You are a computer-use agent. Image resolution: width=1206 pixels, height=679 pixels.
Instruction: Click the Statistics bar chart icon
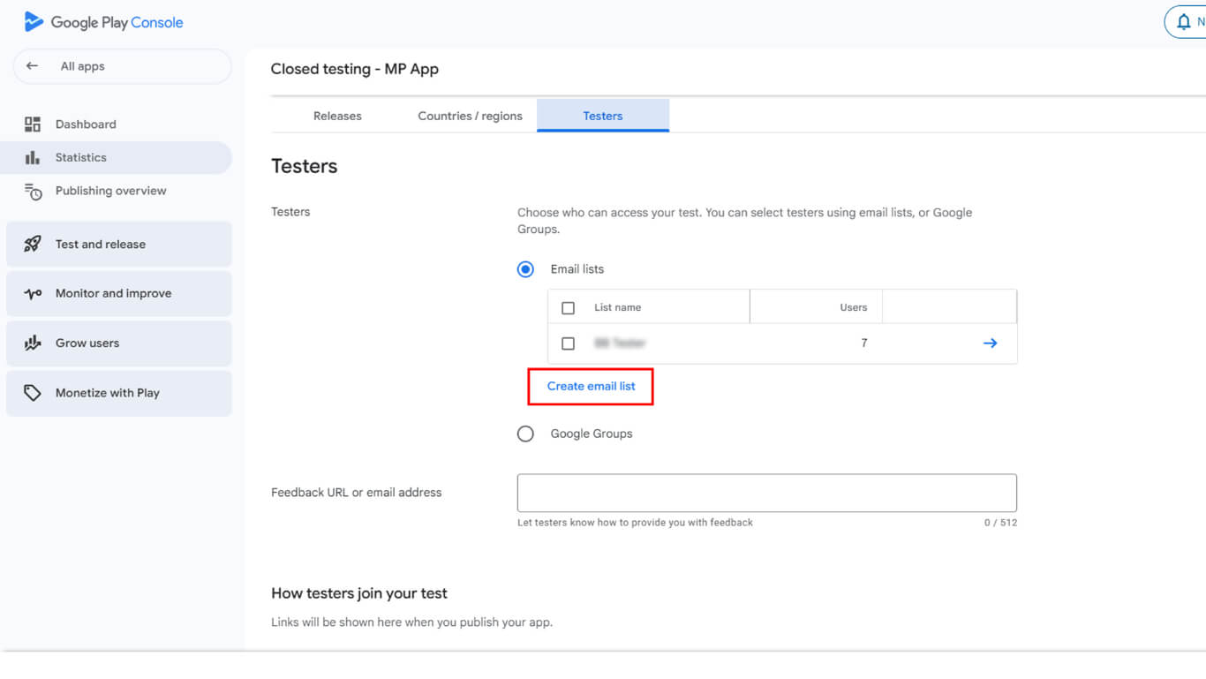33,157
